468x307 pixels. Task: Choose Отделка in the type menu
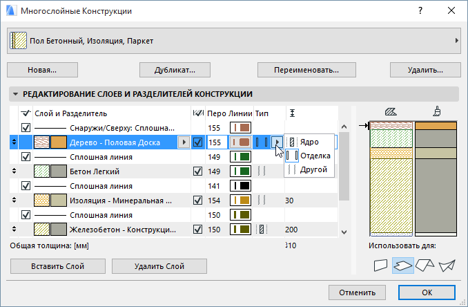click(309, 156)
